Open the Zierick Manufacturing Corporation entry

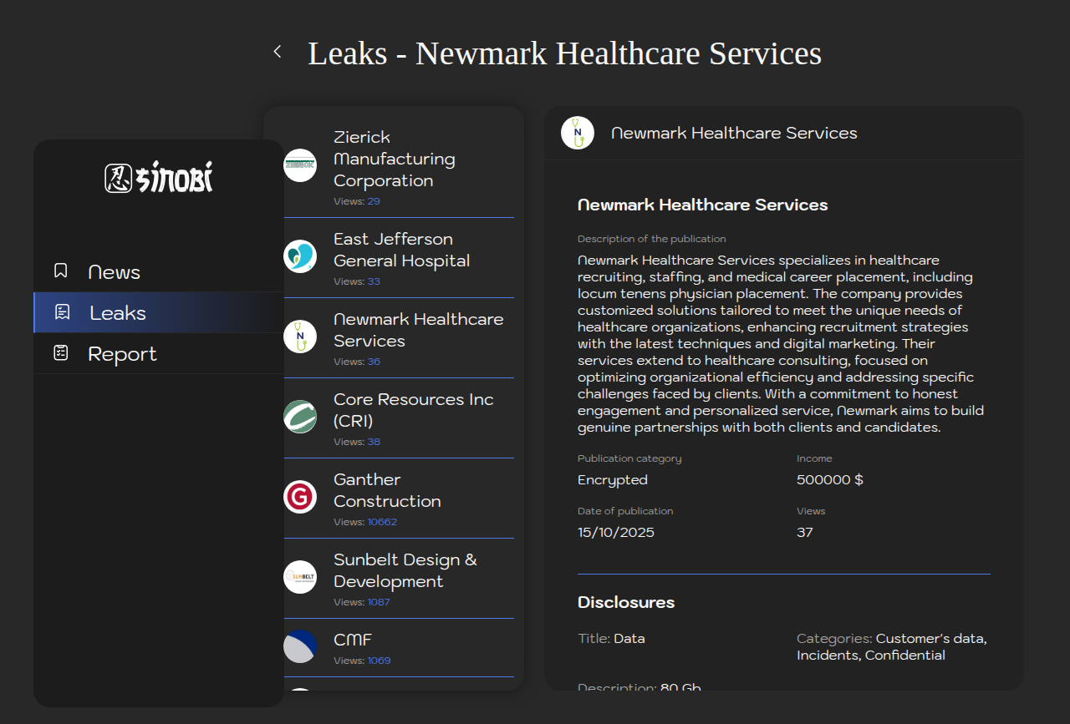[x=395, y=159]
